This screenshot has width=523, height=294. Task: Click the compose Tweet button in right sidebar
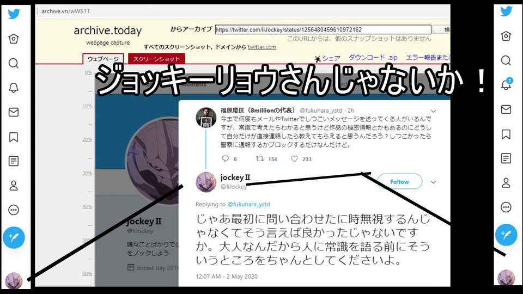coord(506,235)
